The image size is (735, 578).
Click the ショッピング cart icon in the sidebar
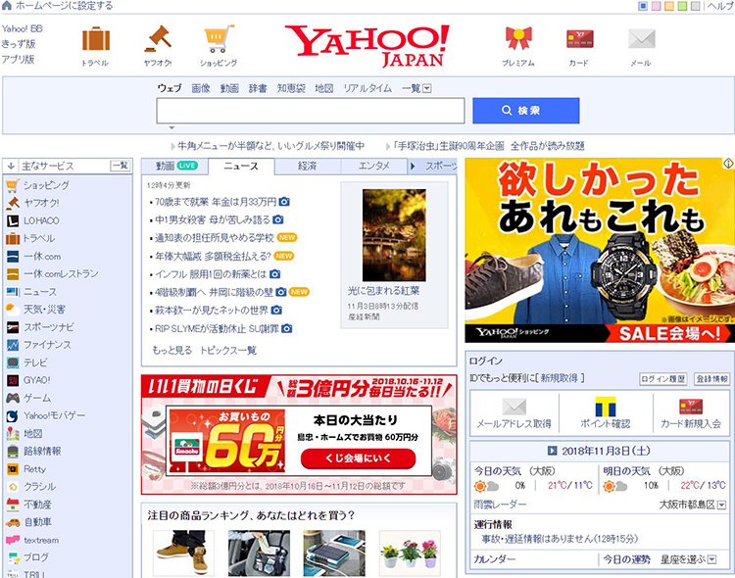click(x=13, y=185)
